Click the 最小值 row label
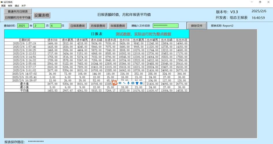This screenshot has width=273, height=144. (x=25, y=87)
